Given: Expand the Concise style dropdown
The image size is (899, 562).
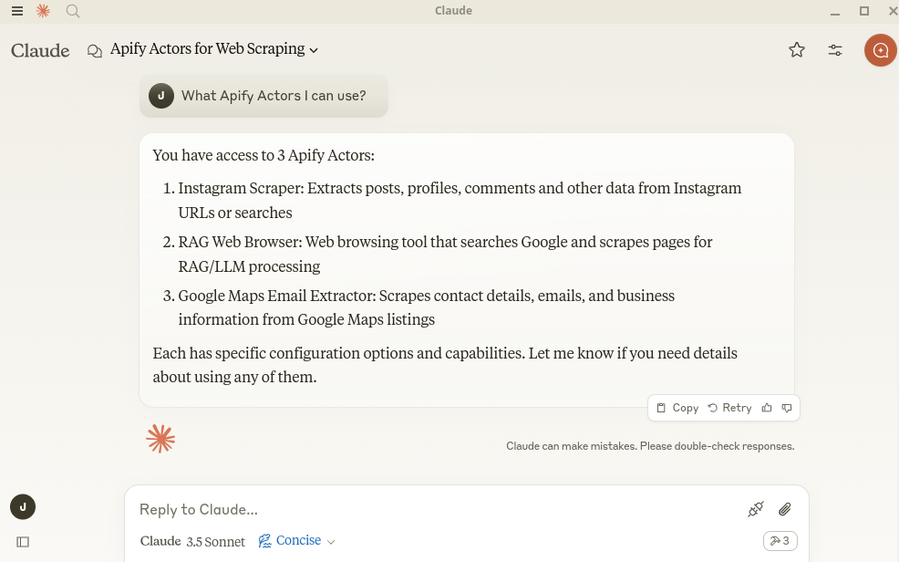Looking at the screenshot, I should click(297, 541).
